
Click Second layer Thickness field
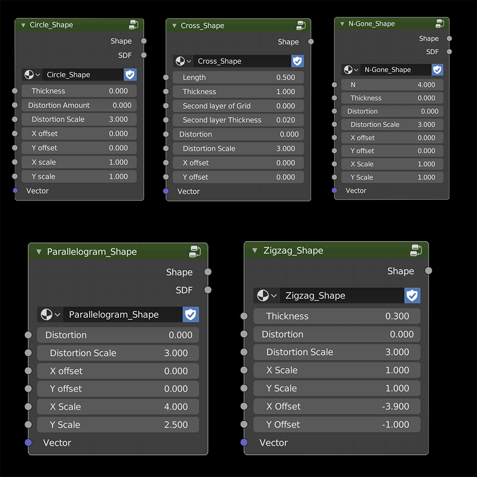point(238,120)
